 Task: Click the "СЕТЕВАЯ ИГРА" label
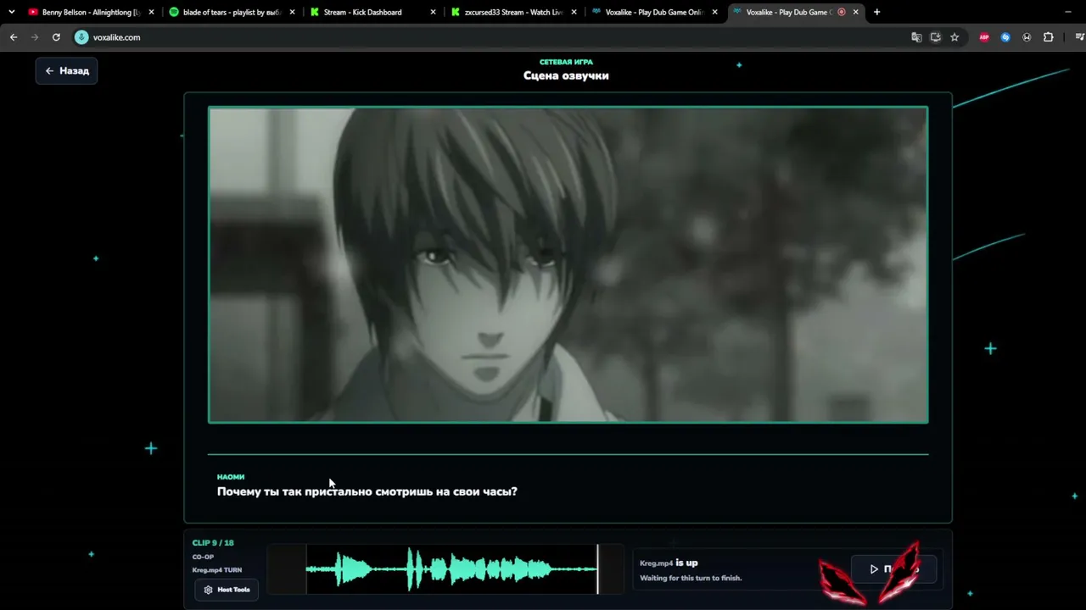click(x=566, y=62)
